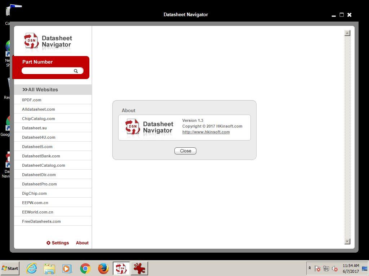Click the Part Number input field

[52, 71]
